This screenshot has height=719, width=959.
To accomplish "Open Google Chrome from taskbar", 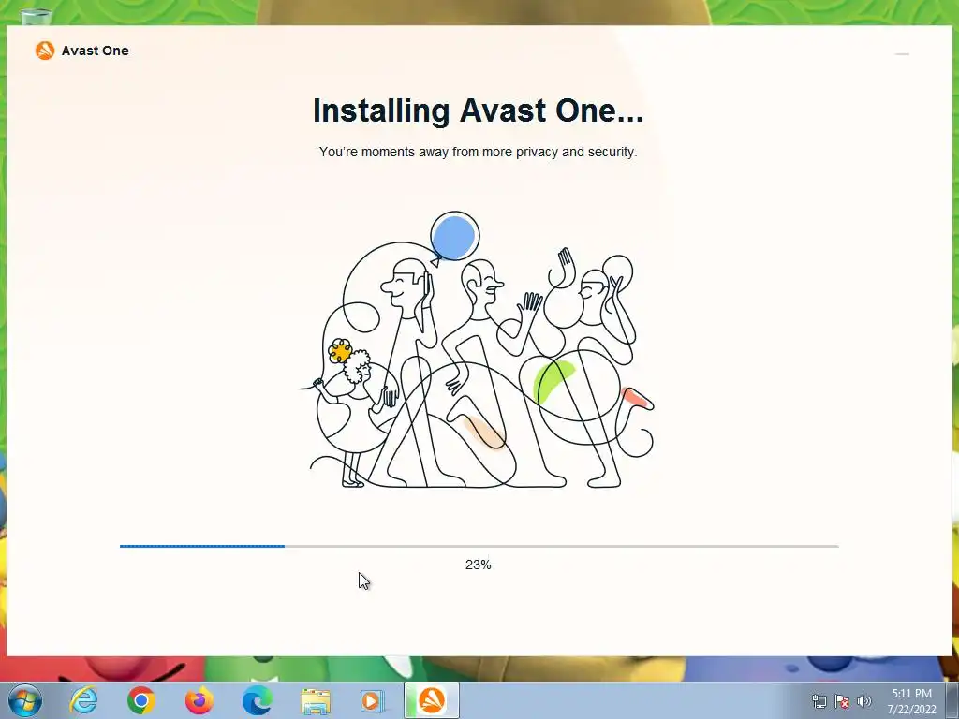I will pyautogui.click(x=141, y=700).
